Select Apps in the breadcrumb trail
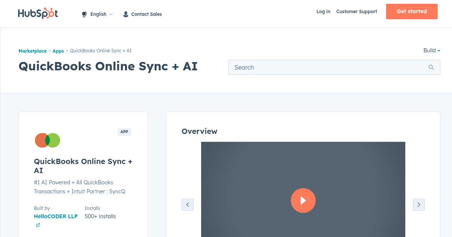 [x=58, y=51]
